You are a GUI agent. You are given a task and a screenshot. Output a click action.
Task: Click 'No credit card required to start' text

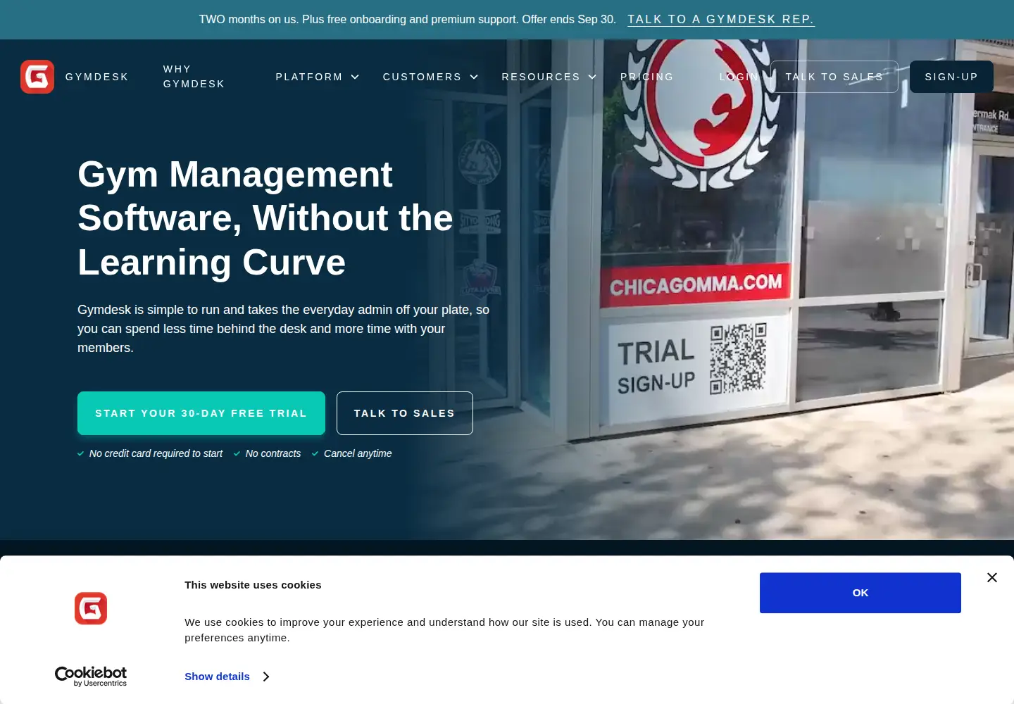156,453
